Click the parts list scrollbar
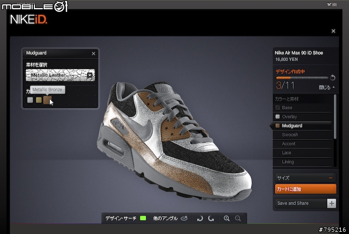This screenshot has width=349, height=234. click(335, 117)
